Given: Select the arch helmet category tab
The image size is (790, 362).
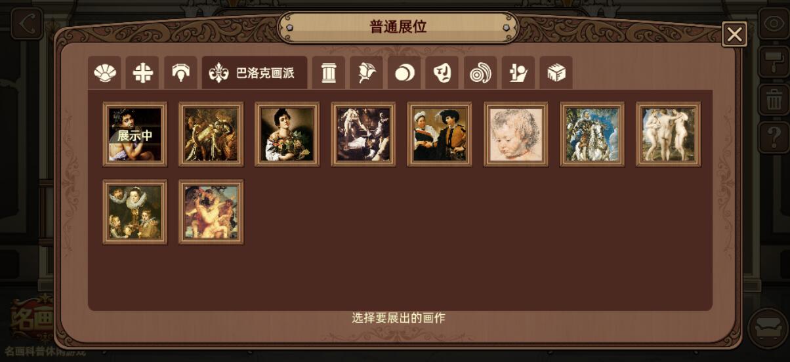Looking at the screenshot, I should 180,73.
